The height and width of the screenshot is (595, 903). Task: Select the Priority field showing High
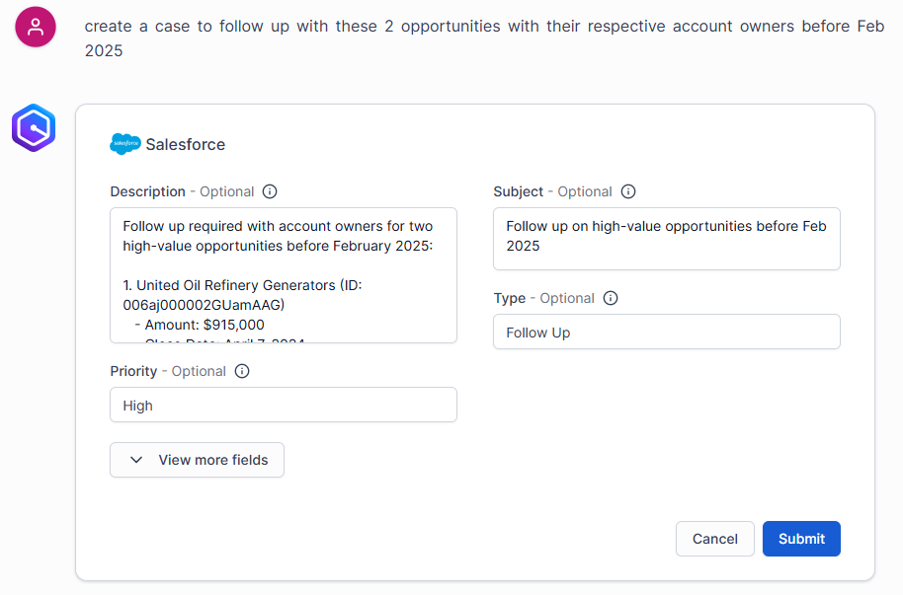click(283, 406)
